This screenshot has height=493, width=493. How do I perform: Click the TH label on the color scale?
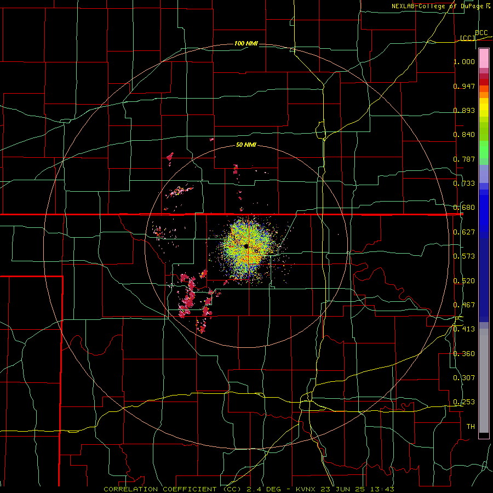[x=471, y=427]
